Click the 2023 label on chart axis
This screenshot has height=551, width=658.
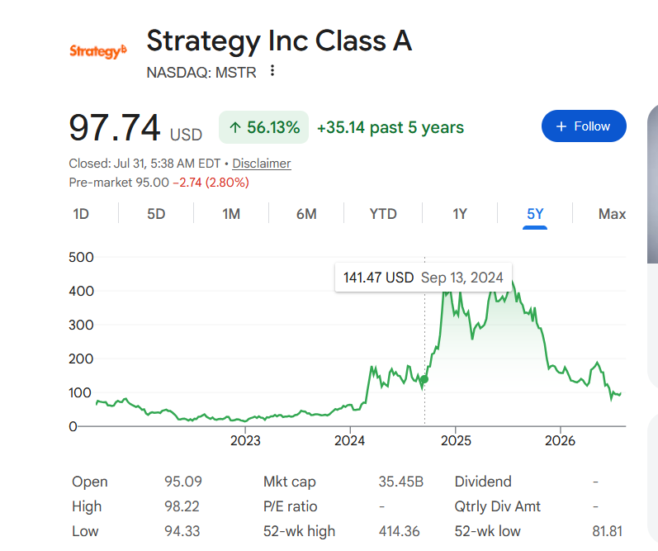point(245,440)
